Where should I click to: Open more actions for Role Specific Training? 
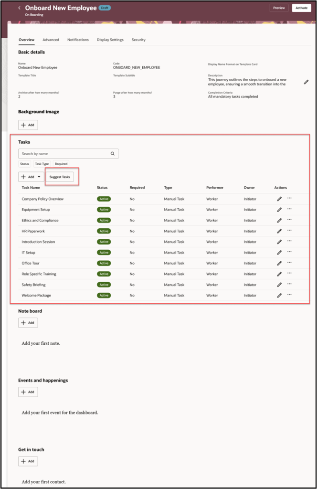tap(290, 273)
